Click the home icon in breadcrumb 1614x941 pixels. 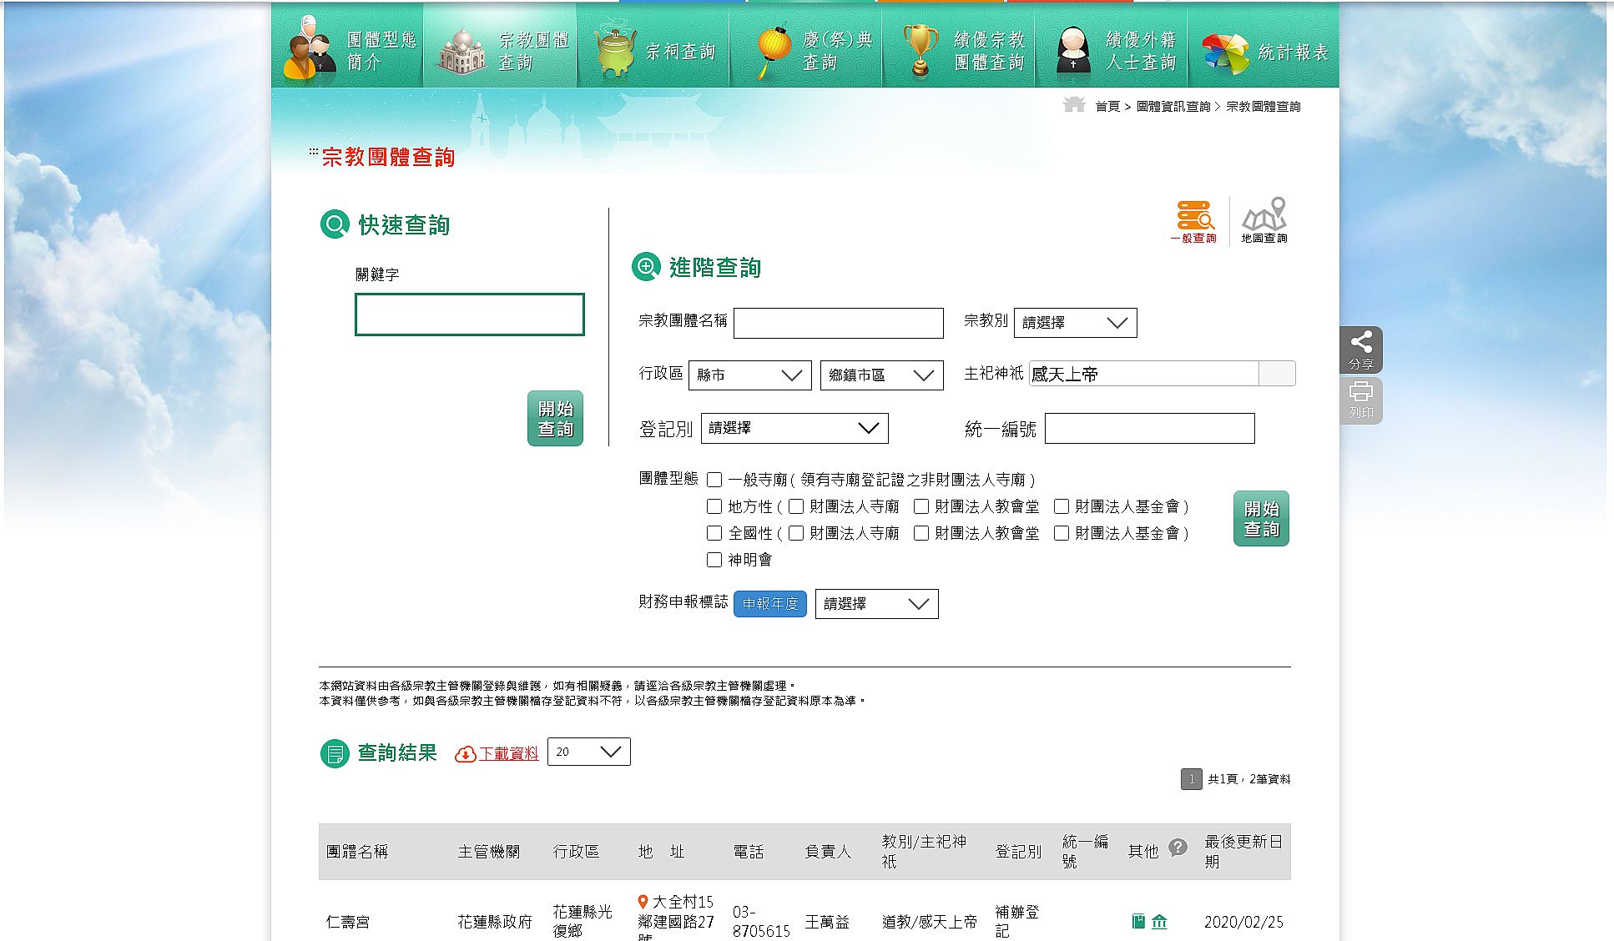click(x=1074, y=105)
